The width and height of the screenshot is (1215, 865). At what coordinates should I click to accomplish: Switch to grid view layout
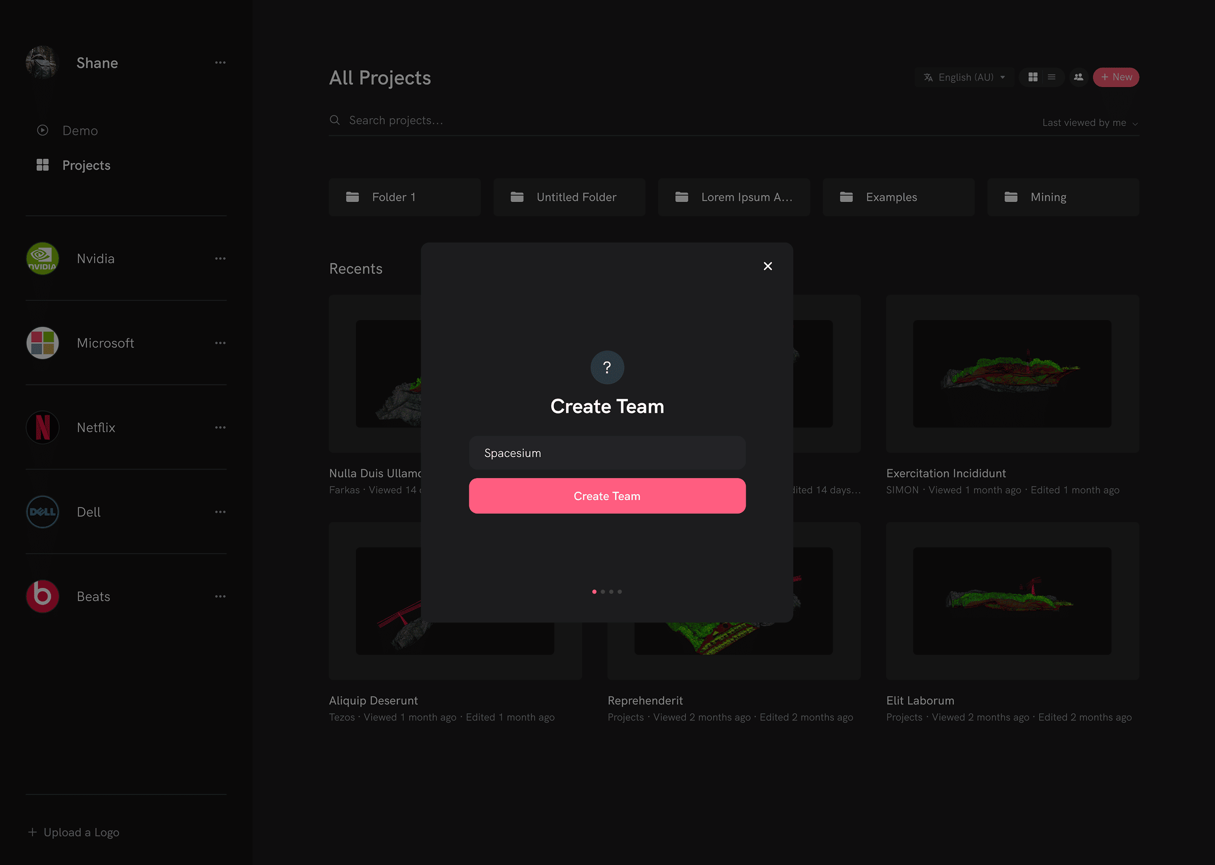pyautogui.click(x=1033, y=77)
